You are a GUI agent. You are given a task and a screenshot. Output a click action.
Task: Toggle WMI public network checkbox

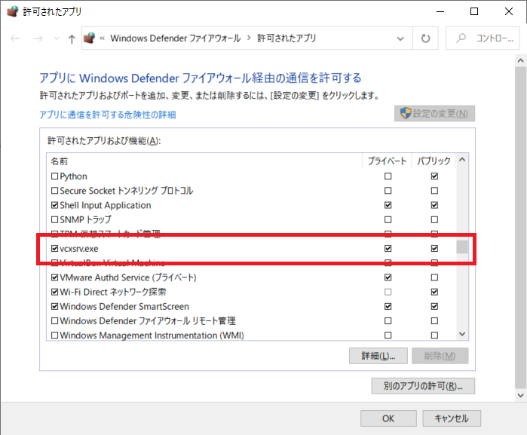point(434,335)
